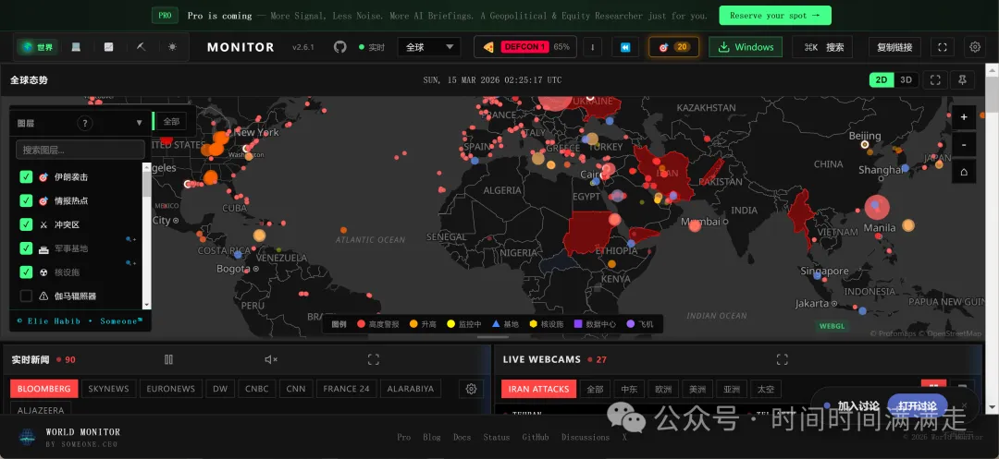The image size is (999, 459).
Task: Open the Docs footer link
Action: coord(462,437)
